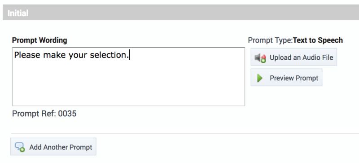The image size is (359, 163).
Task: Click the green plus badge on speaker icon
Action: [x=263, y=61]
